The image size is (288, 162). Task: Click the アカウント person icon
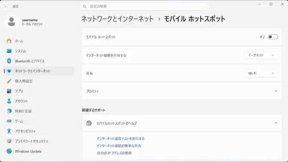coord(9,101)
